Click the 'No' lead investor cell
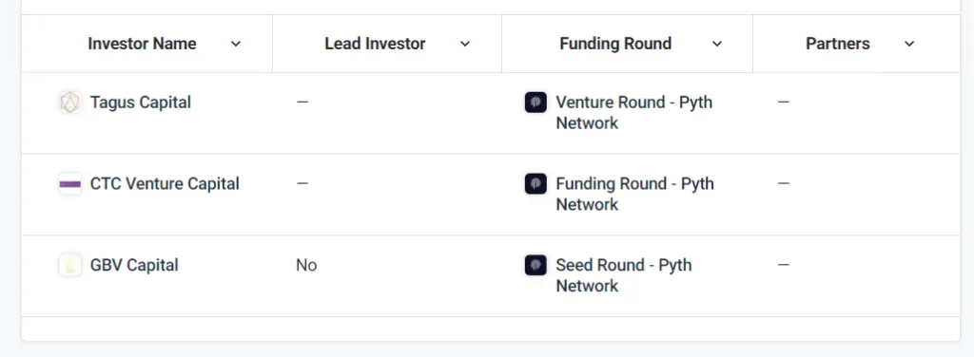974x357 pixels. (306, 265)
